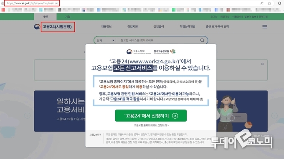Click the browser read aloud icon

pos(262,3)
